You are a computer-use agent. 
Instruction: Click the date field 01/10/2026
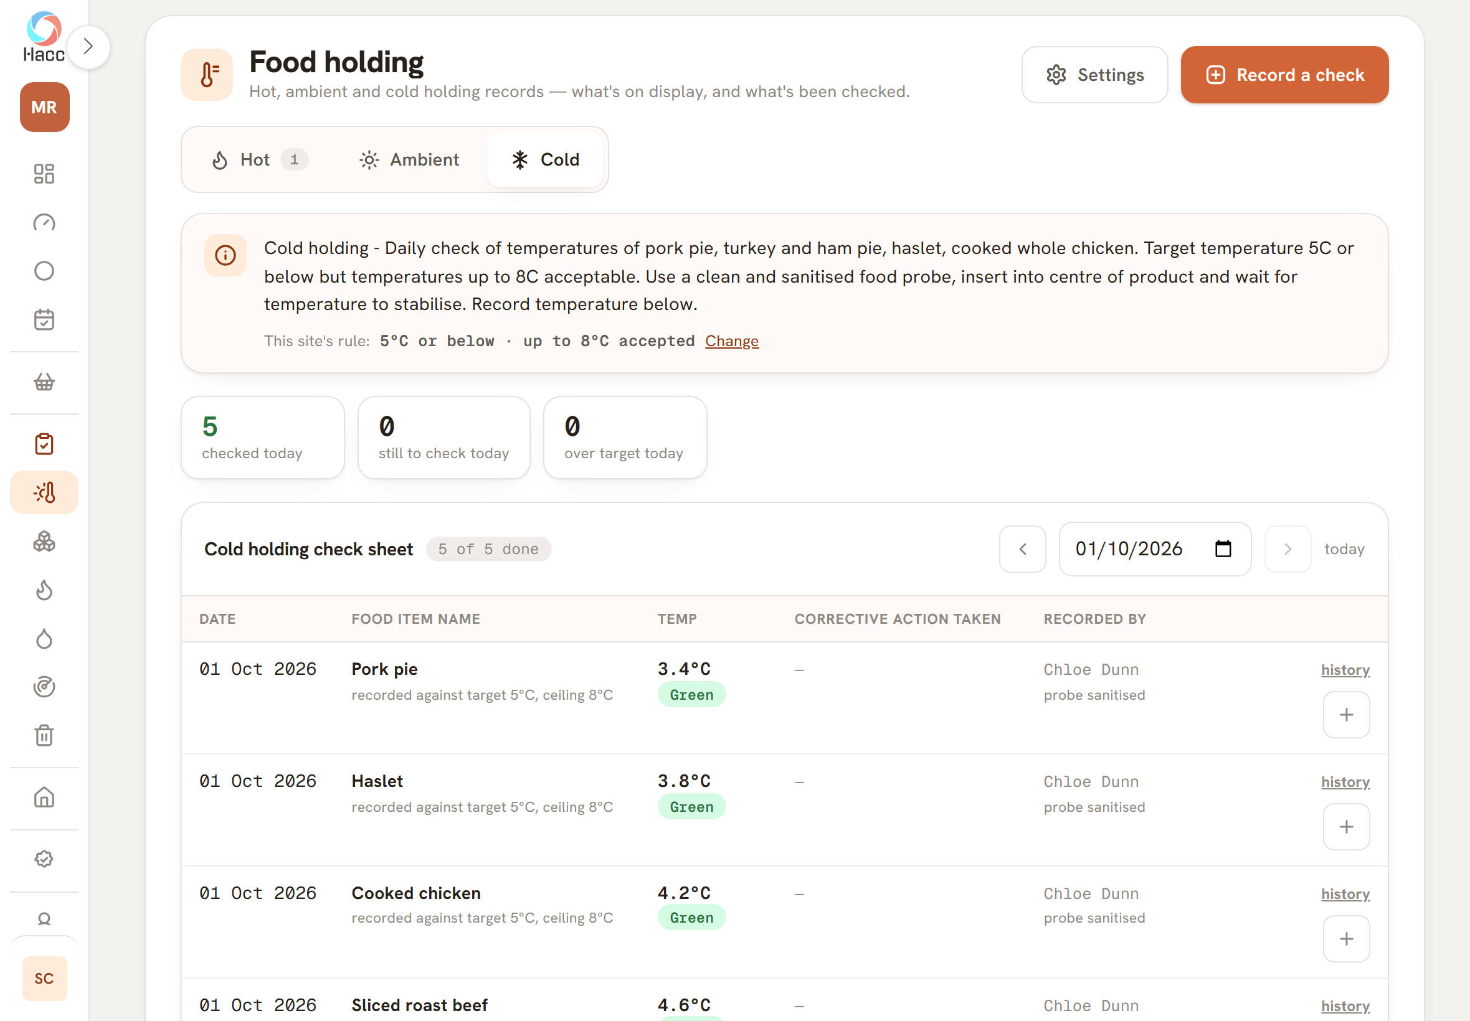(1154, 549)
